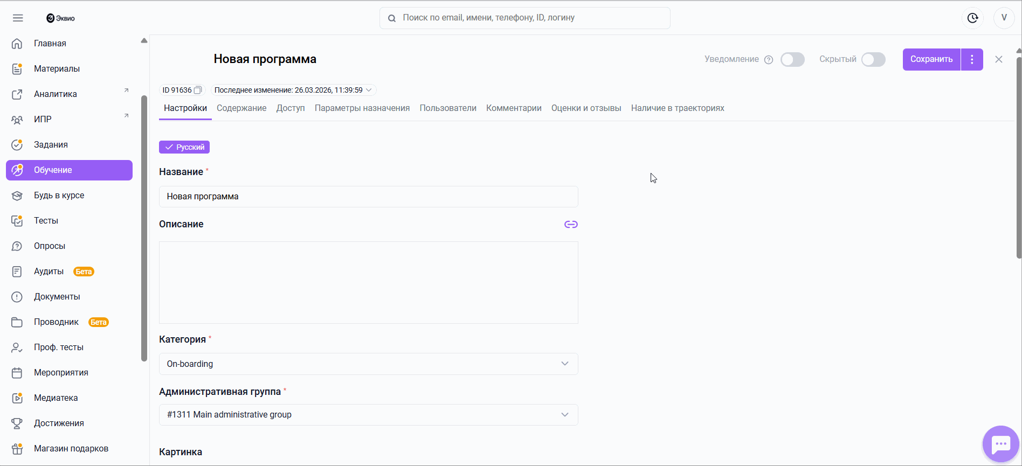Click the link icon beside Описание

(571, 224)
